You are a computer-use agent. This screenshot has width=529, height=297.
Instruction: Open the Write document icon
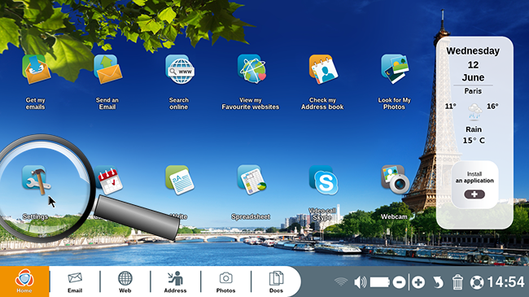point(180,180)
